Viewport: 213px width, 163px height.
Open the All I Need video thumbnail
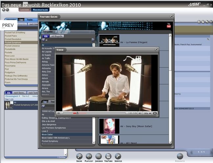pos(109,139)
